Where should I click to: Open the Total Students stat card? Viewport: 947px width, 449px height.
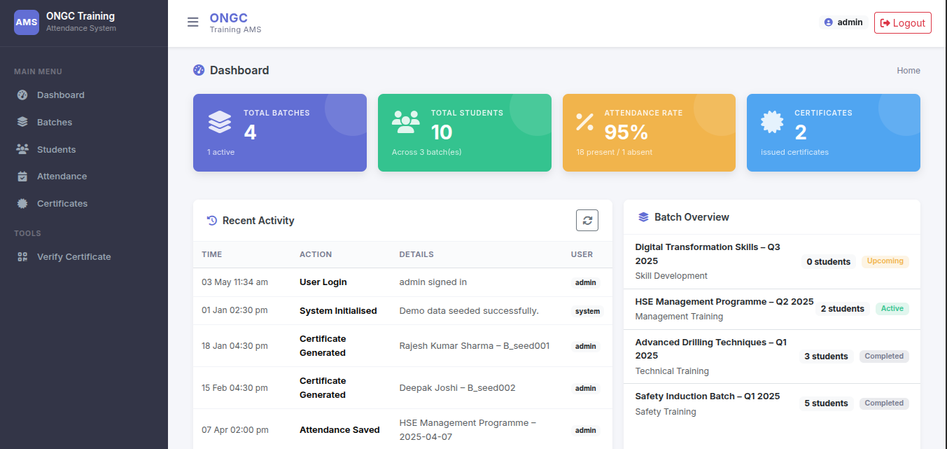point(464,132)
